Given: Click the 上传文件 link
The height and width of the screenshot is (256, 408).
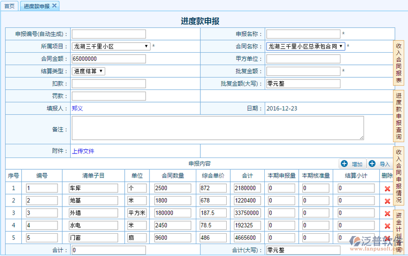Looking at the screenshot, I should pos(83,151).
